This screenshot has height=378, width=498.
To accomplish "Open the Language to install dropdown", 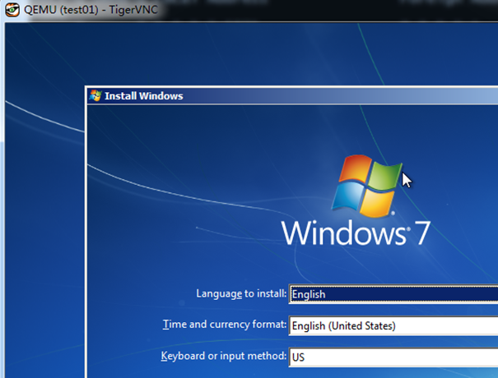I will (393, 294).
